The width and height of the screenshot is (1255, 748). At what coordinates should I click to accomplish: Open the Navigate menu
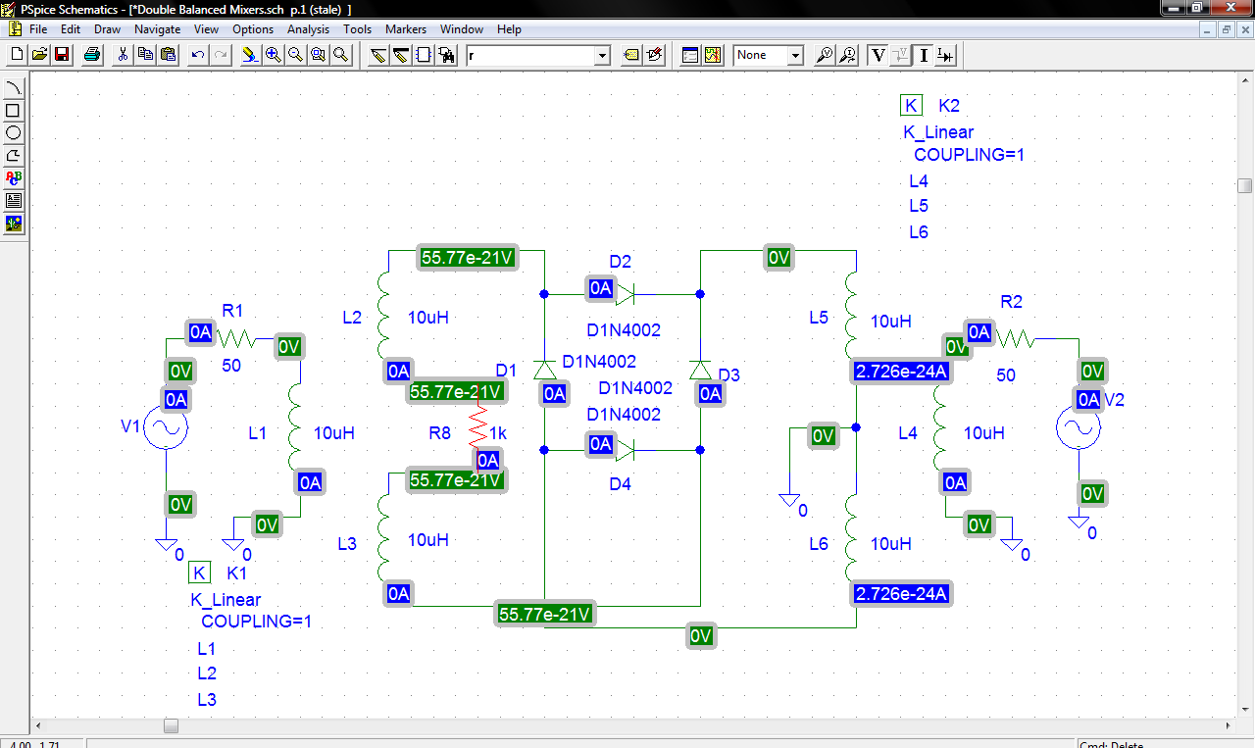tap(158, 29)
